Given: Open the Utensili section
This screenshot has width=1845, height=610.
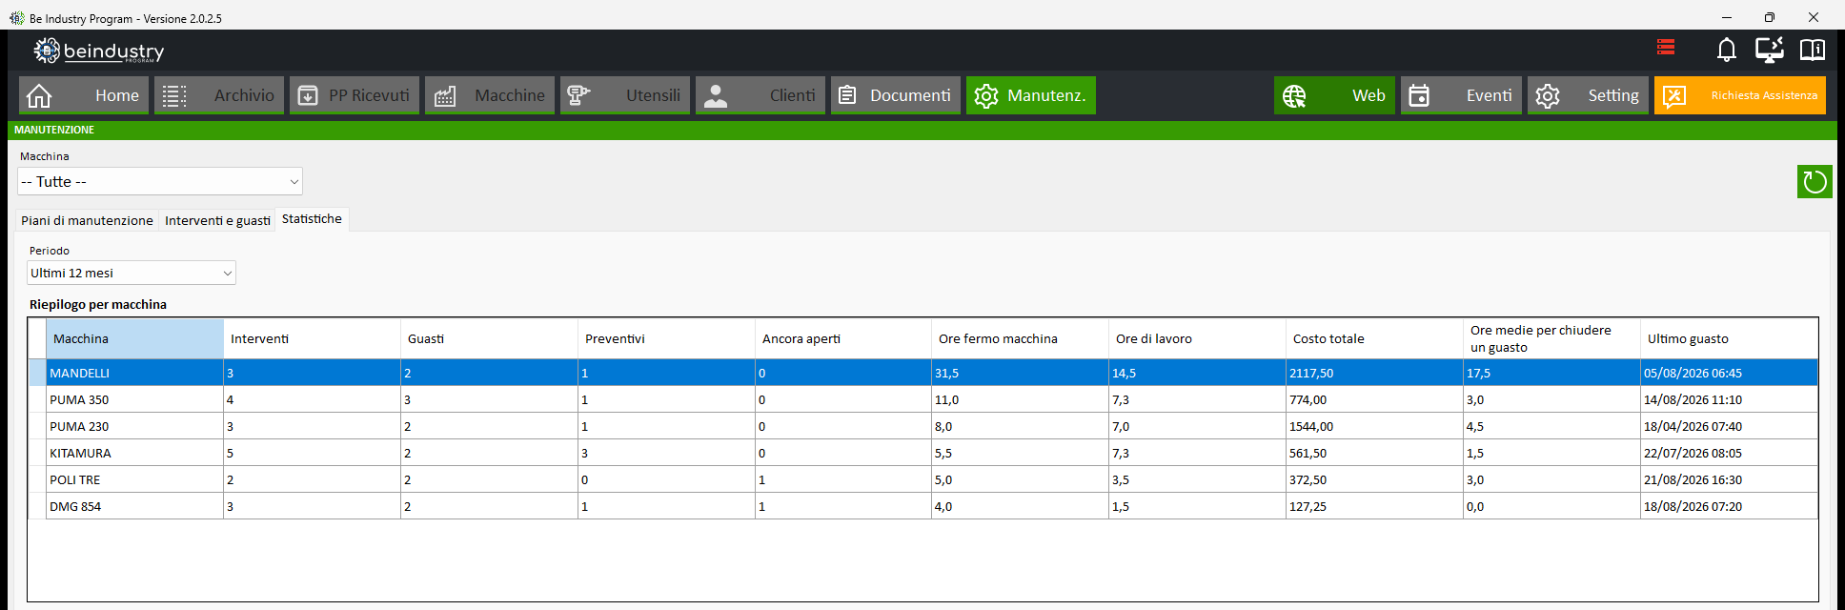Looking at the screenshot, I should (625, 95).
